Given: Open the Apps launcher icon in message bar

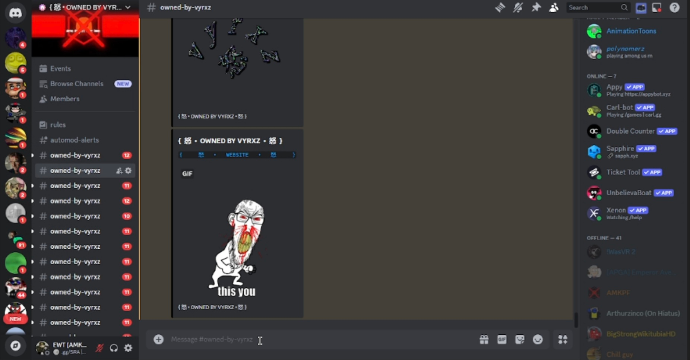Looking at the screenshot, I should click(x=563, y=340).
